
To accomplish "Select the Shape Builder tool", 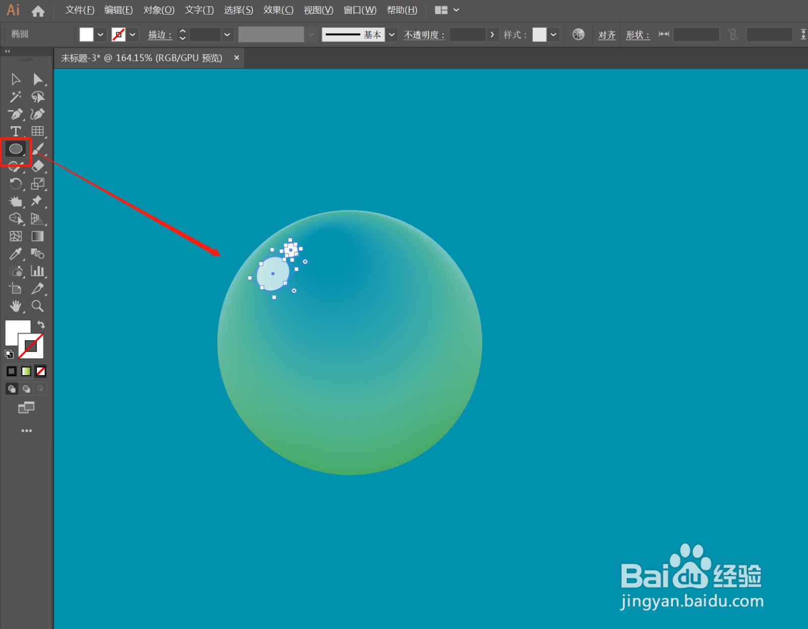I will click(x=16, y=219).
